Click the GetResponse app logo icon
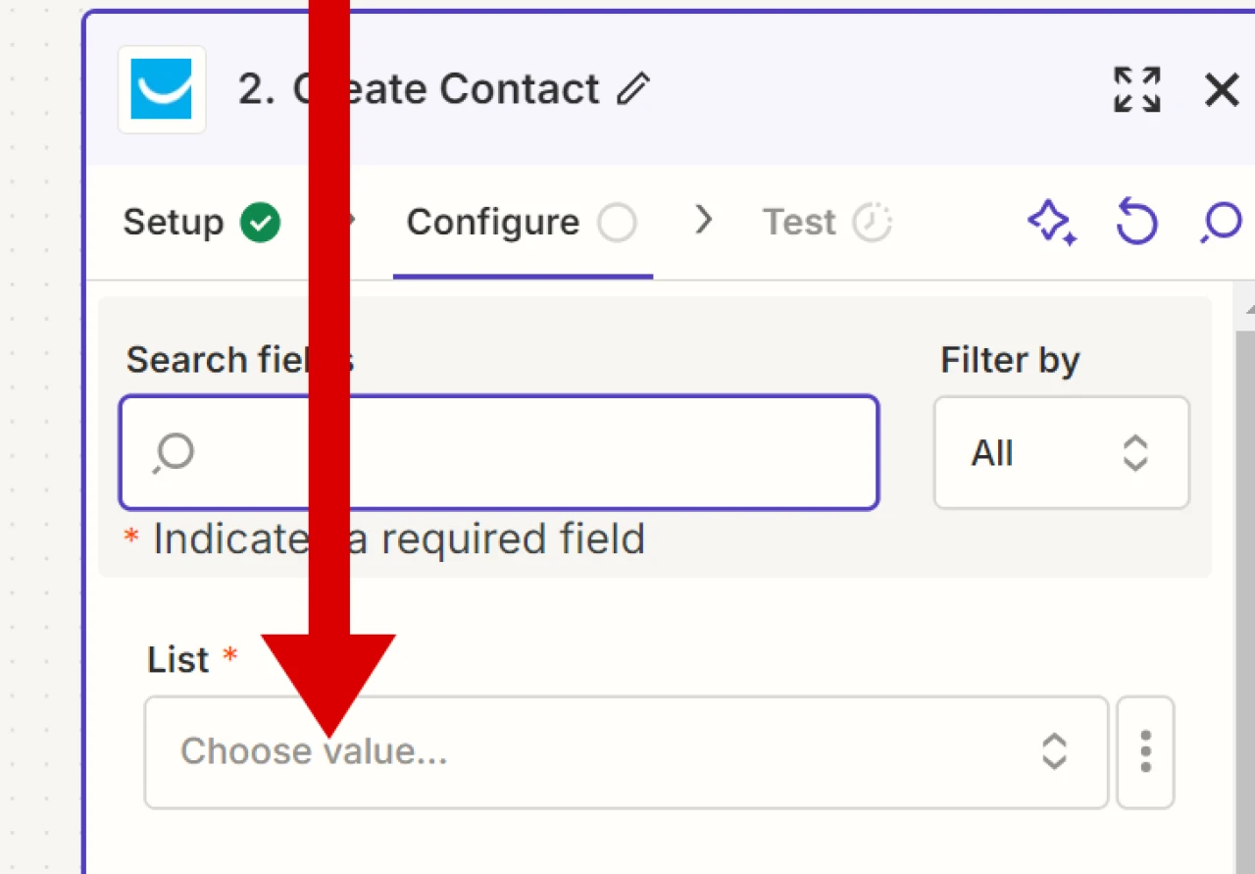This screenshot has height=874, width=1255. (x=162, y=89)
